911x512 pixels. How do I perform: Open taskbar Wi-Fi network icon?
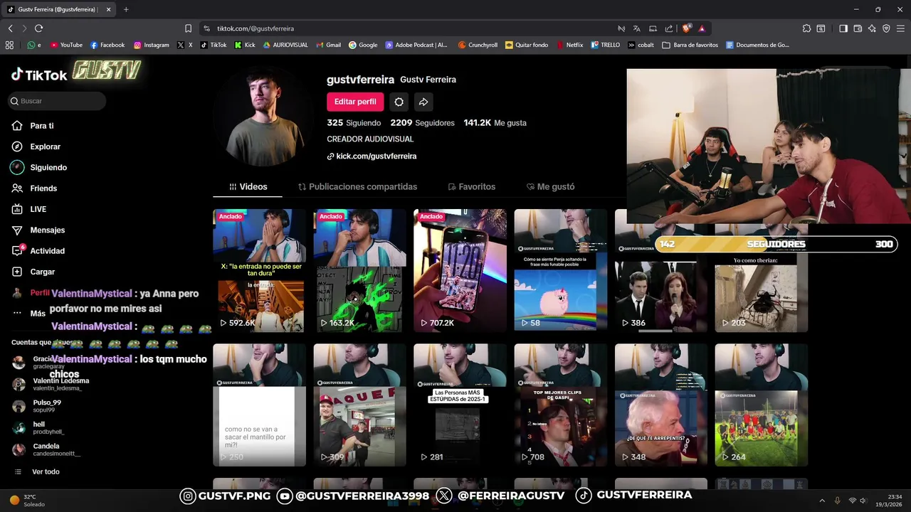pos(852,501)
